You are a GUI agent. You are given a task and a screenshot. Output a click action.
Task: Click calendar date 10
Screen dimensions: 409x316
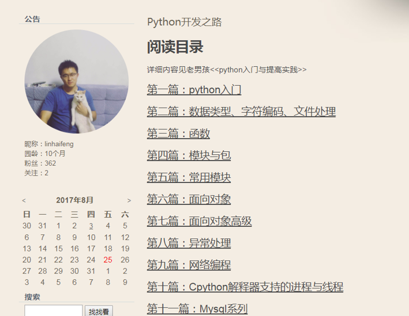tap(91, 237)
